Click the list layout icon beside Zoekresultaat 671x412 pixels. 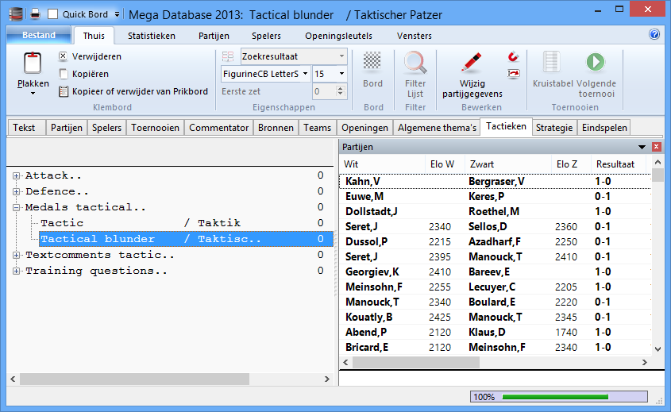[228, 56]
